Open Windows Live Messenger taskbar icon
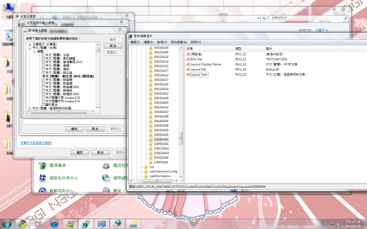The image size is (367, 229). 70,224
